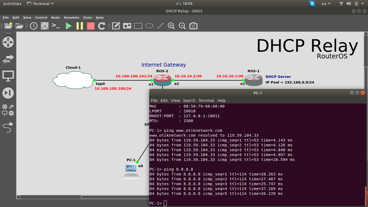Viewport: 368px width, 207px height.
Task: Open the Annotate menu
Action: click(x=72, y=18)
